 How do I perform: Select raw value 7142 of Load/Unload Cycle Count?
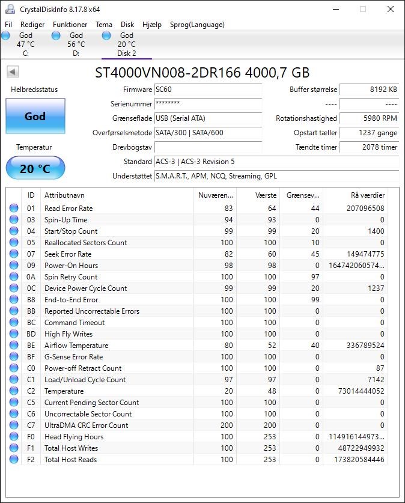[376, 379]
